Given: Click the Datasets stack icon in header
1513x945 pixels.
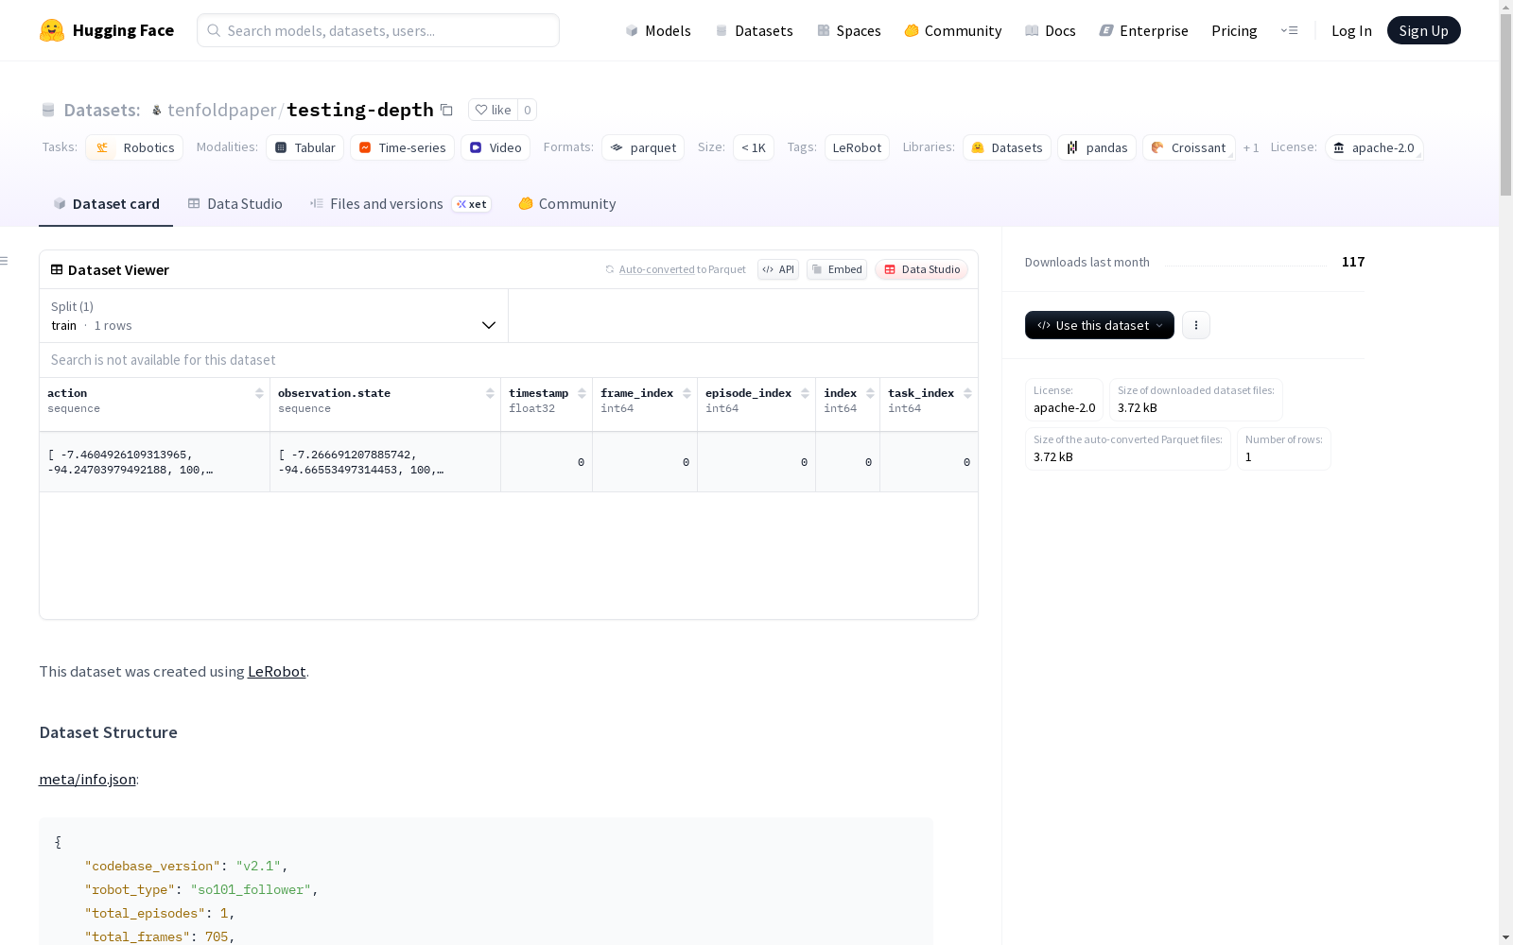Looking at the screenshot, I should click(48, 110).
